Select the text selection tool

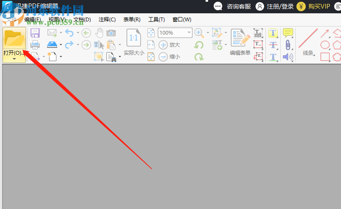click(99, 45)
